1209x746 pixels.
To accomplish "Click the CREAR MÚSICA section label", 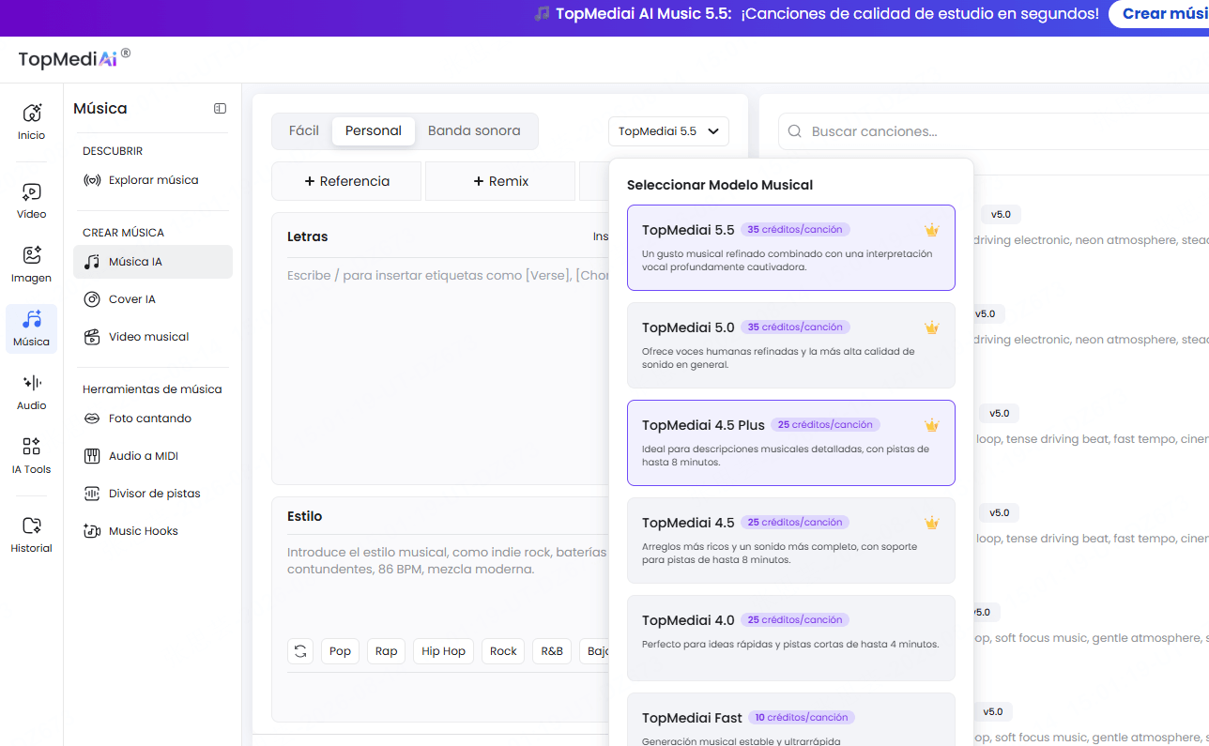I will tap(123, 233).
